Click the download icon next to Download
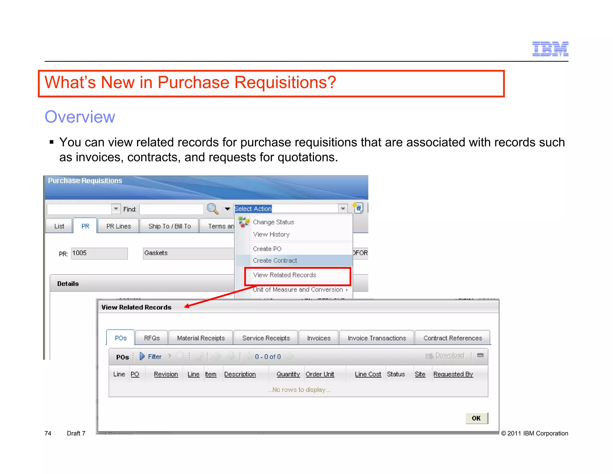Viewport: 613px width, 474px height. click(429, 356)
